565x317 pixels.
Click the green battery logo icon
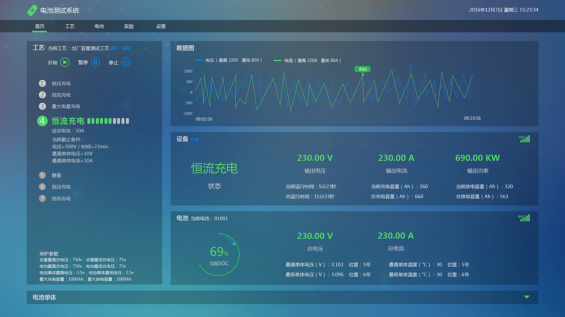(x=32, y=10)
